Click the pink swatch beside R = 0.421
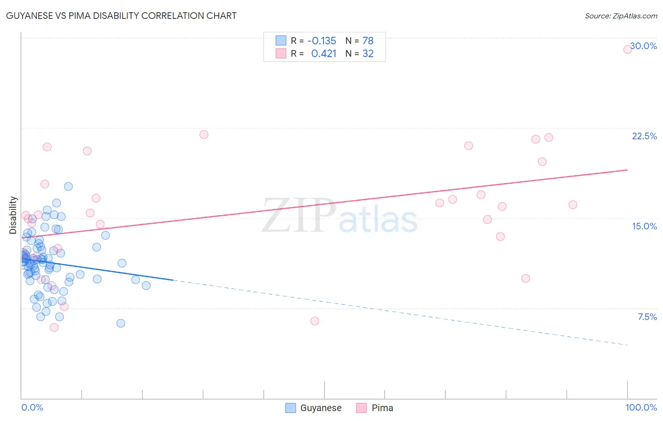This screenshot has width=663, height=421. [281, 53]
